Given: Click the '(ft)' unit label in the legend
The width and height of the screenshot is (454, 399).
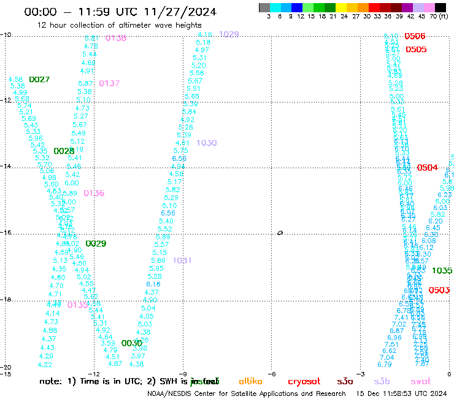Looking at the screenshot, I should click(443, 16).
